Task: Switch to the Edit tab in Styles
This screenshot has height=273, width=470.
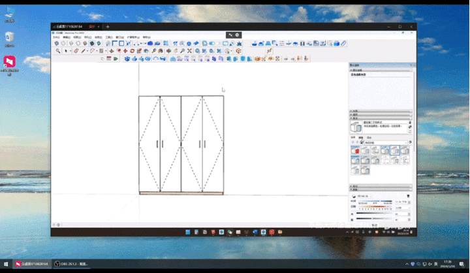Action: [x=361, y=137]
